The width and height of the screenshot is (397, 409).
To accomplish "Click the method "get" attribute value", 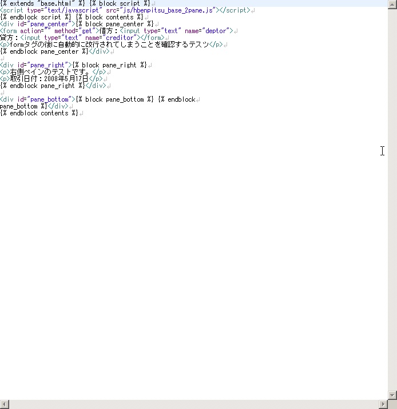I will coord(87,31).
